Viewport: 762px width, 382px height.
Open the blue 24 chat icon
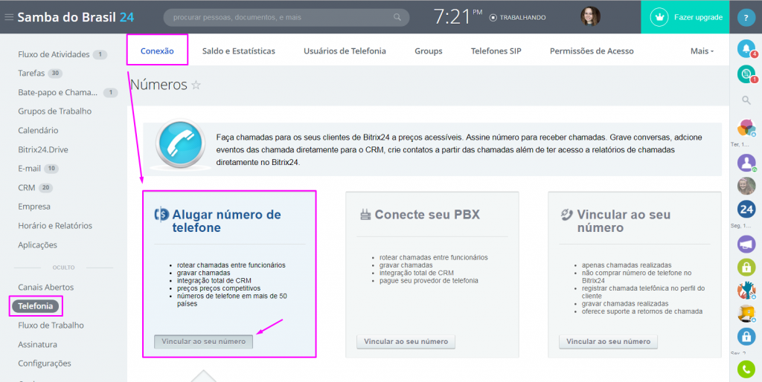coord(746,209)
